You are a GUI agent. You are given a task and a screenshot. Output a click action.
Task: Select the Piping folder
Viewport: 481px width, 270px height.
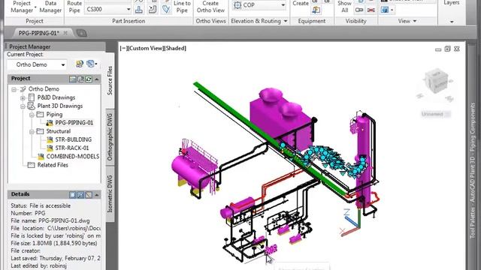coord(54,115)
